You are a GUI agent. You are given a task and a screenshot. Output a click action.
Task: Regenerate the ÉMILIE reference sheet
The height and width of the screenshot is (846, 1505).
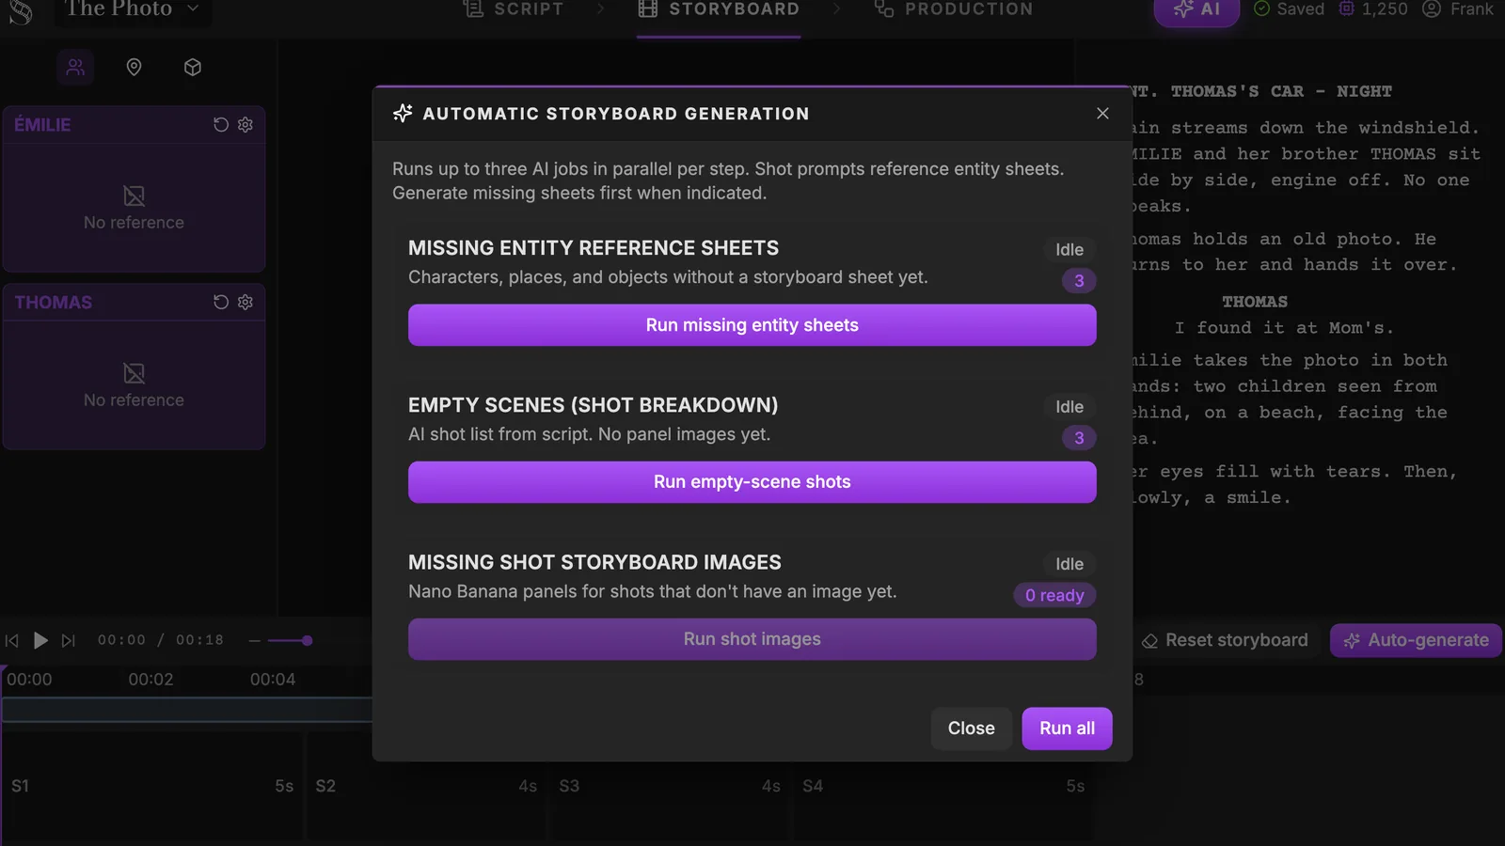point(221,125)
